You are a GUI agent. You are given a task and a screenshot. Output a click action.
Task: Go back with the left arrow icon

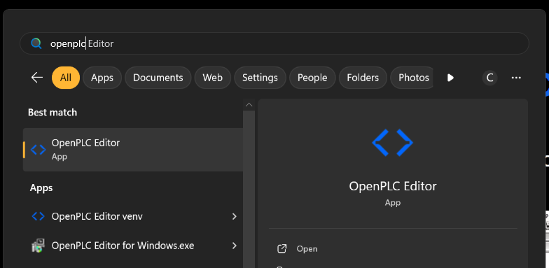pyautogui.click(x=36, y=77)
